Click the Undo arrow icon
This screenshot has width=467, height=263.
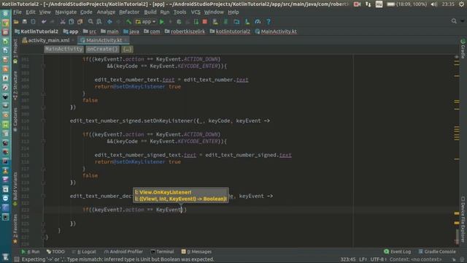[44, 22]
